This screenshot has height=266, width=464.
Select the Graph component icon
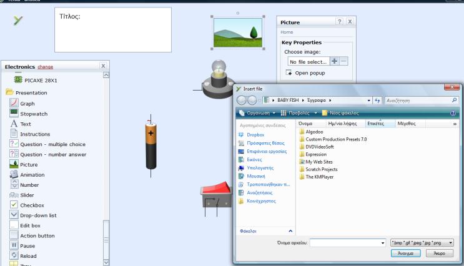click(x=14, y=103)
